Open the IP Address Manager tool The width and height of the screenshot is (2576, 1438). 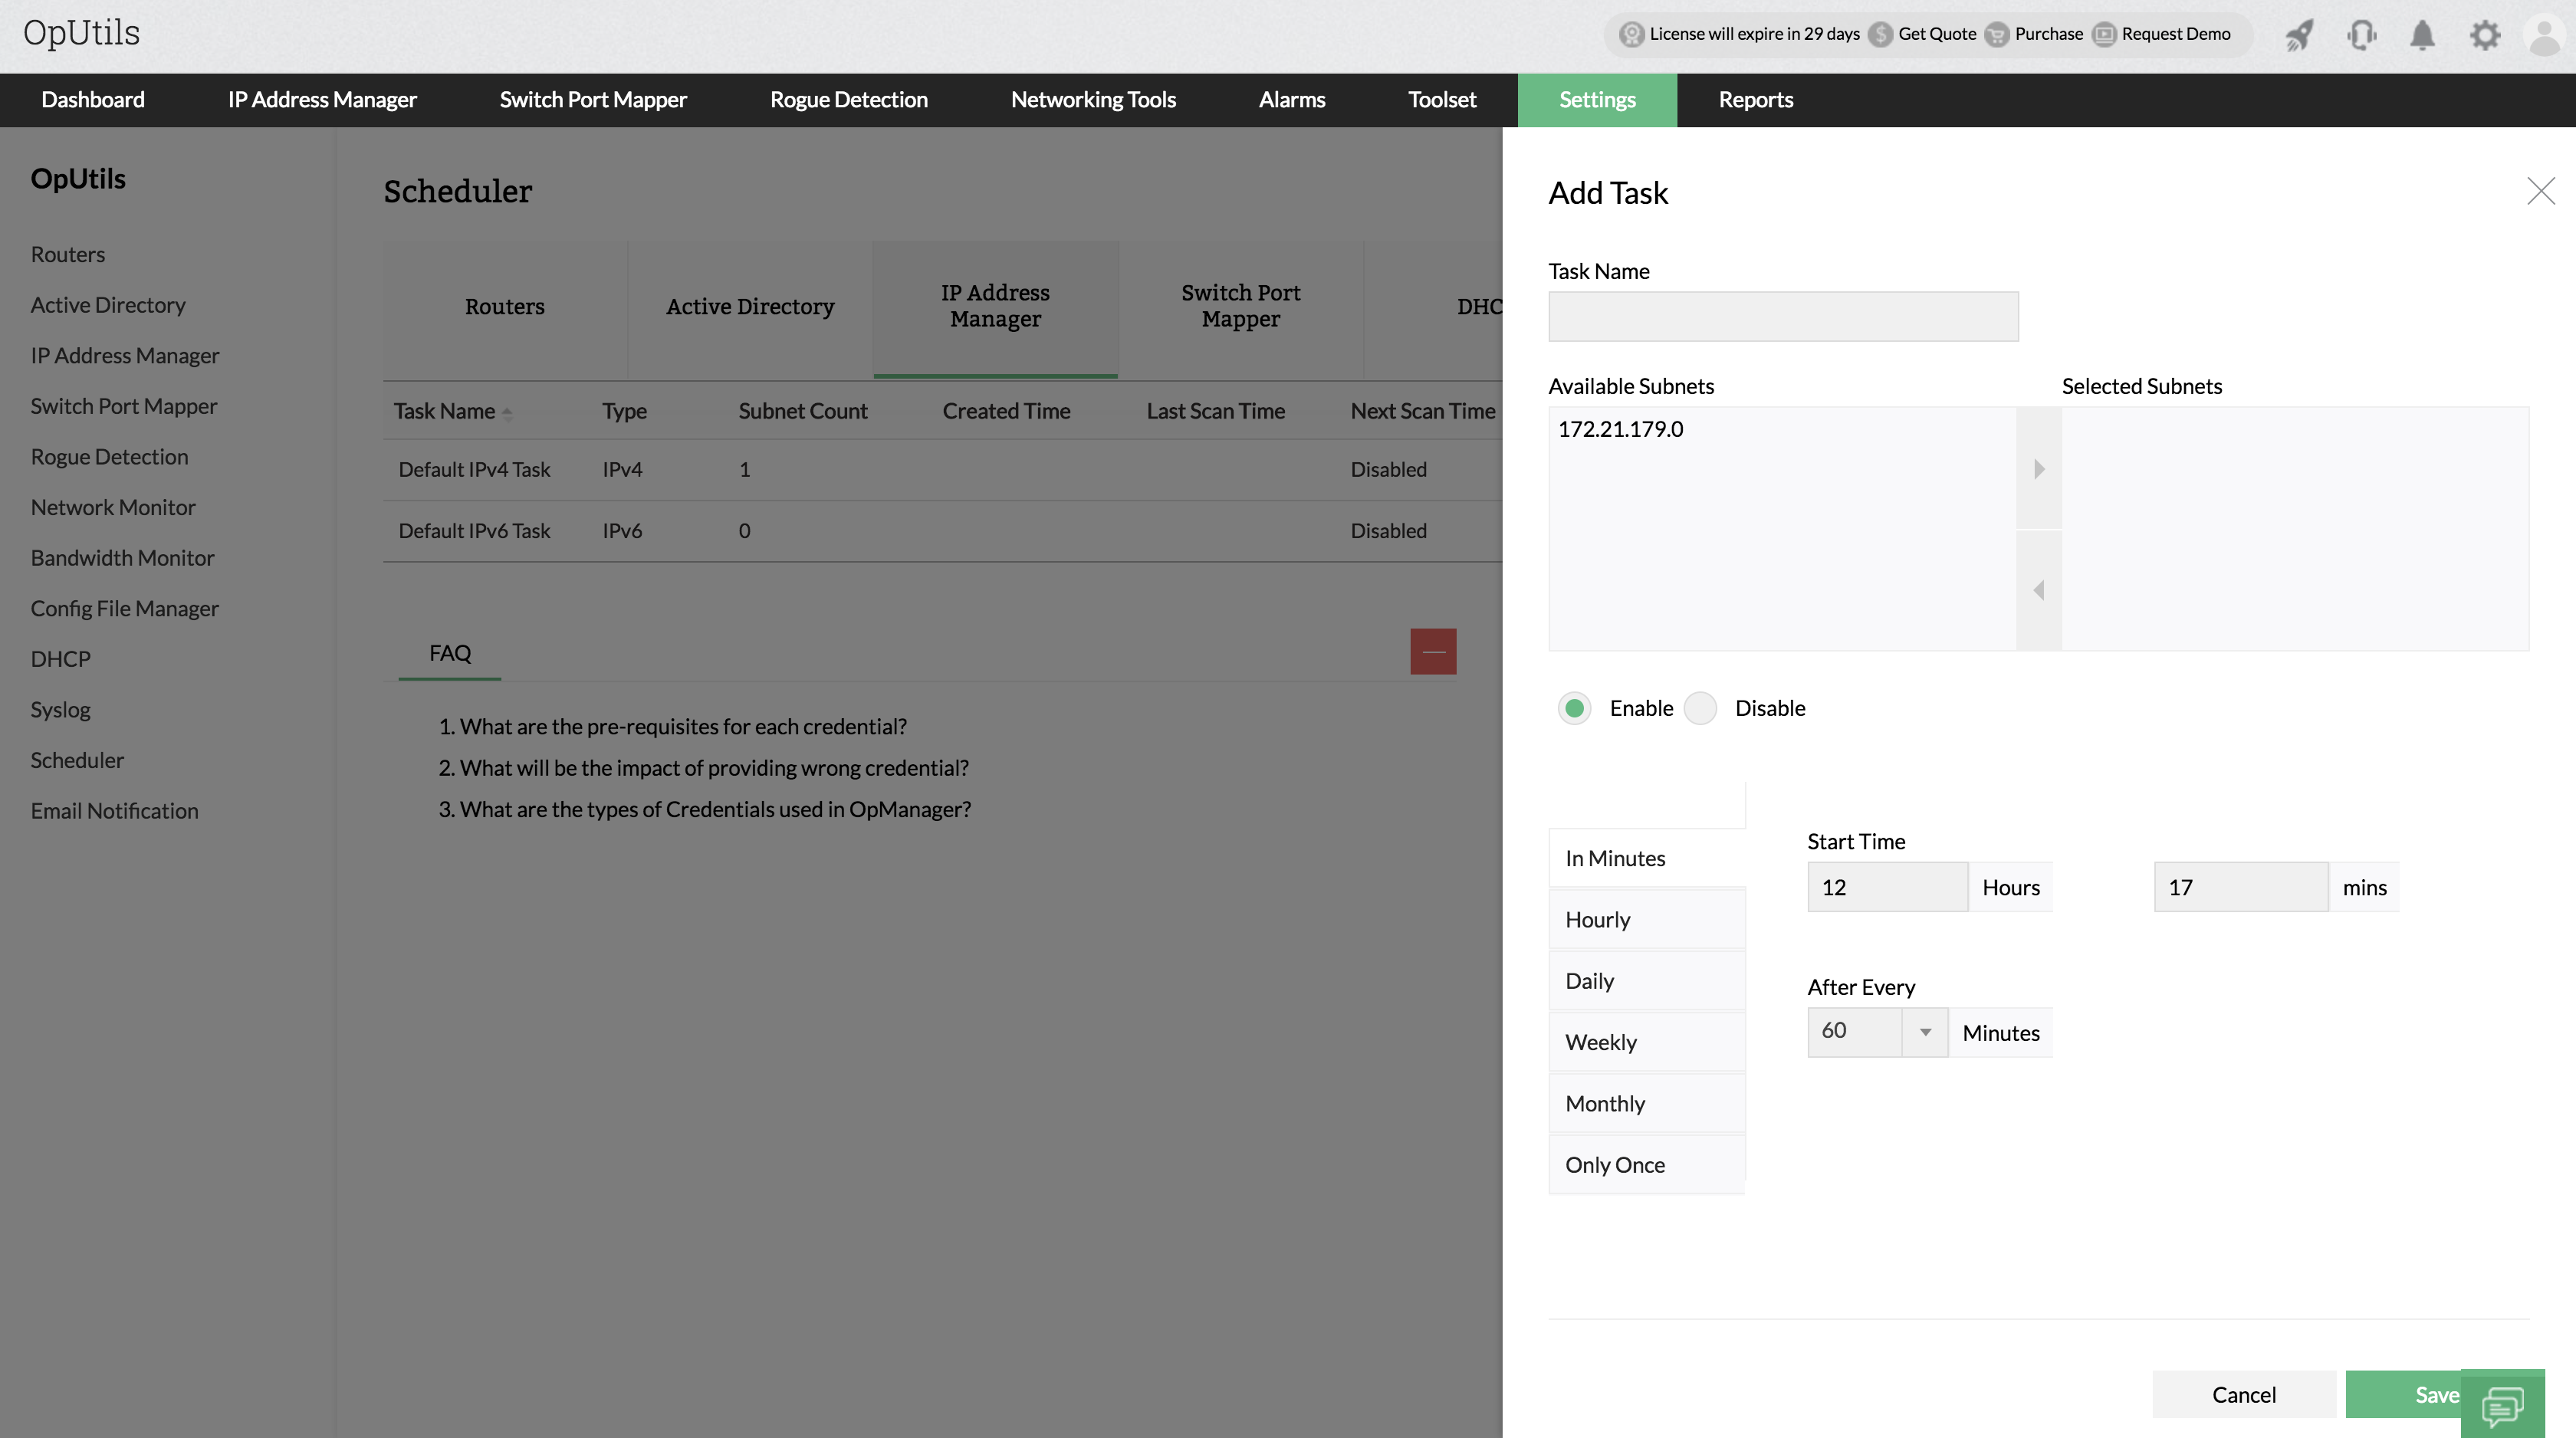point(322,99)
